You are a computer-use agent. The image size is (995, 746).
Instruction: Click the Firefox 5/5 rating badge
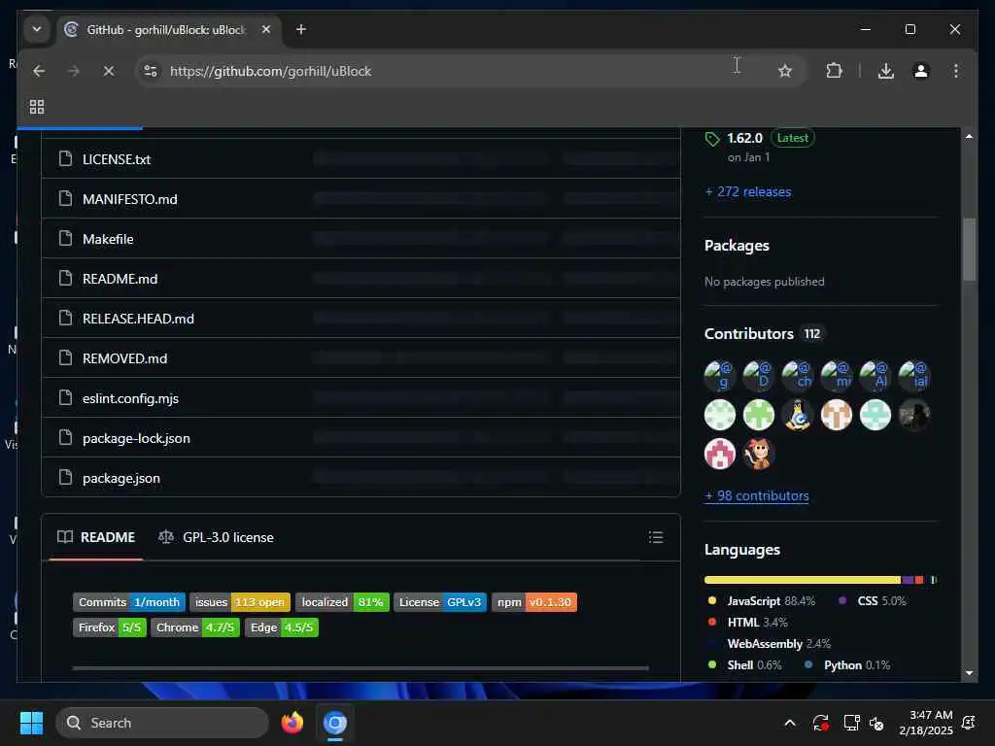(110, 627)
